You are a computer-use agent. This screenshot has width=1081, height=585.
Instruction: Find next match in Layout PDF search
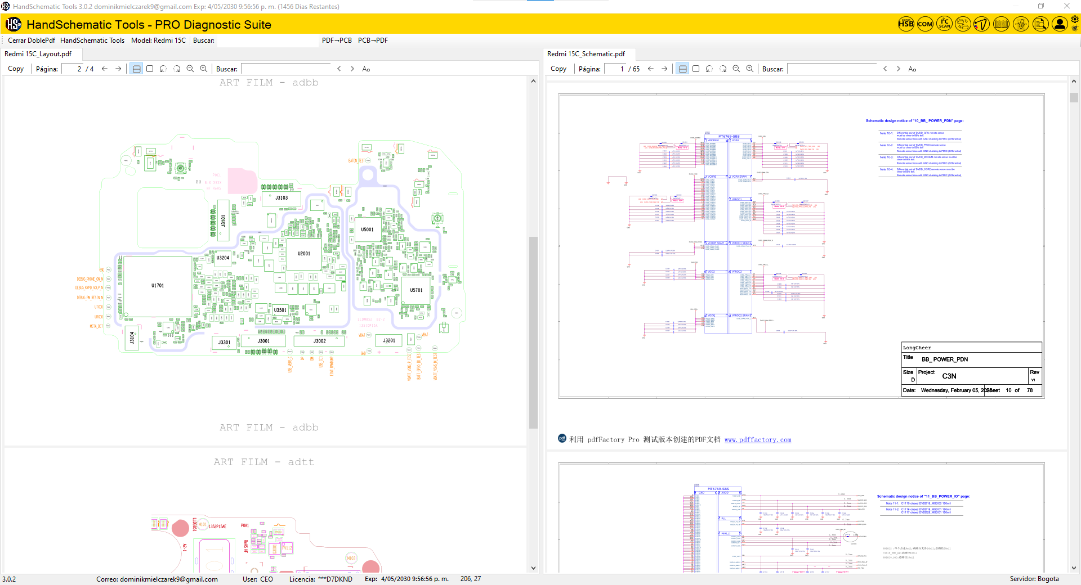pyautogui.click(x=352, y=69)
